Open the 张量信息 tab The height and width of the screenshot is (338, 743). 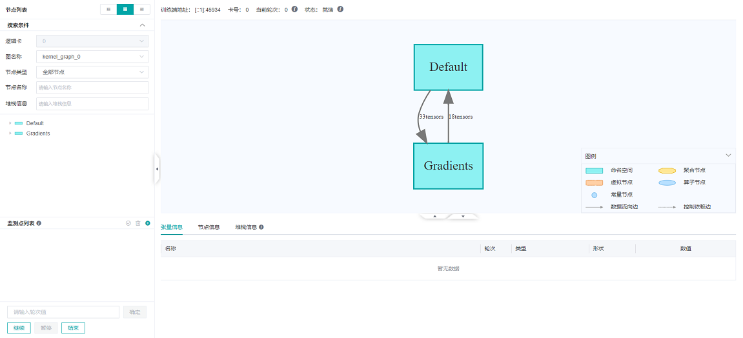[x=172, y=227]
